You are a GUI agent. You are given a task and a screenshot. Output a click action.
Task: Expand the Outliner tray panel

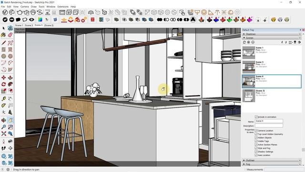pyautogui.click(x=271, y=161)
